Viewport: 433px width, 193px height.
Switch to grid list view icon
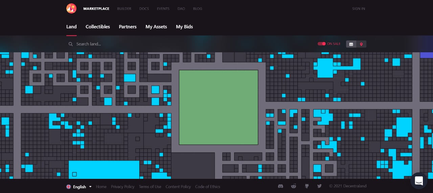click(351, 44)
